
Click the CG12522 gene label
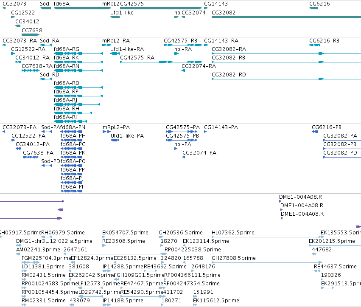click(x=23, y=13)
